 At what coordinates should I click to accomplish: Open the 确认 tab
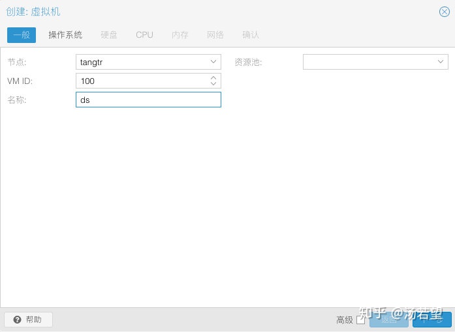pos(251,35)
